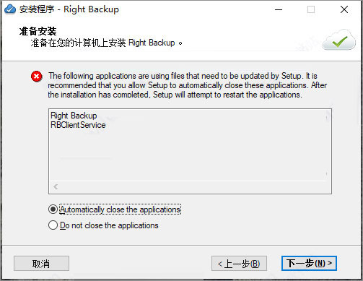
Task: Click the green checkmark cloud logo
Action: [339, 40]
